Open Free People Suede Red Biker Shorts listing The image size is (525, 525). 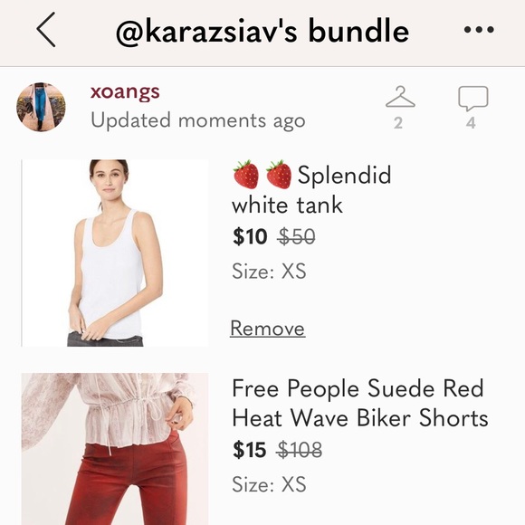click(360, 403)
